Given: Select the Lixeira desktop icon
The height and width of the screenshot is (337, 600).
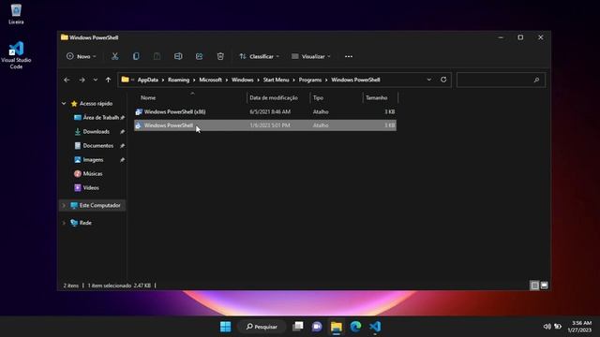Looking at the screenshot, I should 16,14.
